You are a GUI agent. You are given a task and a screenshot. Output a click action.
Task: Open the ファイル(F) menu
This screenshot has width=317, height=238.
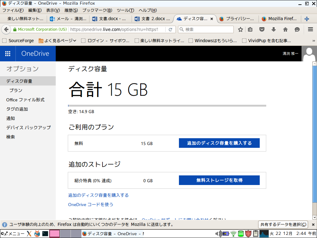click(x=13, y=10)
